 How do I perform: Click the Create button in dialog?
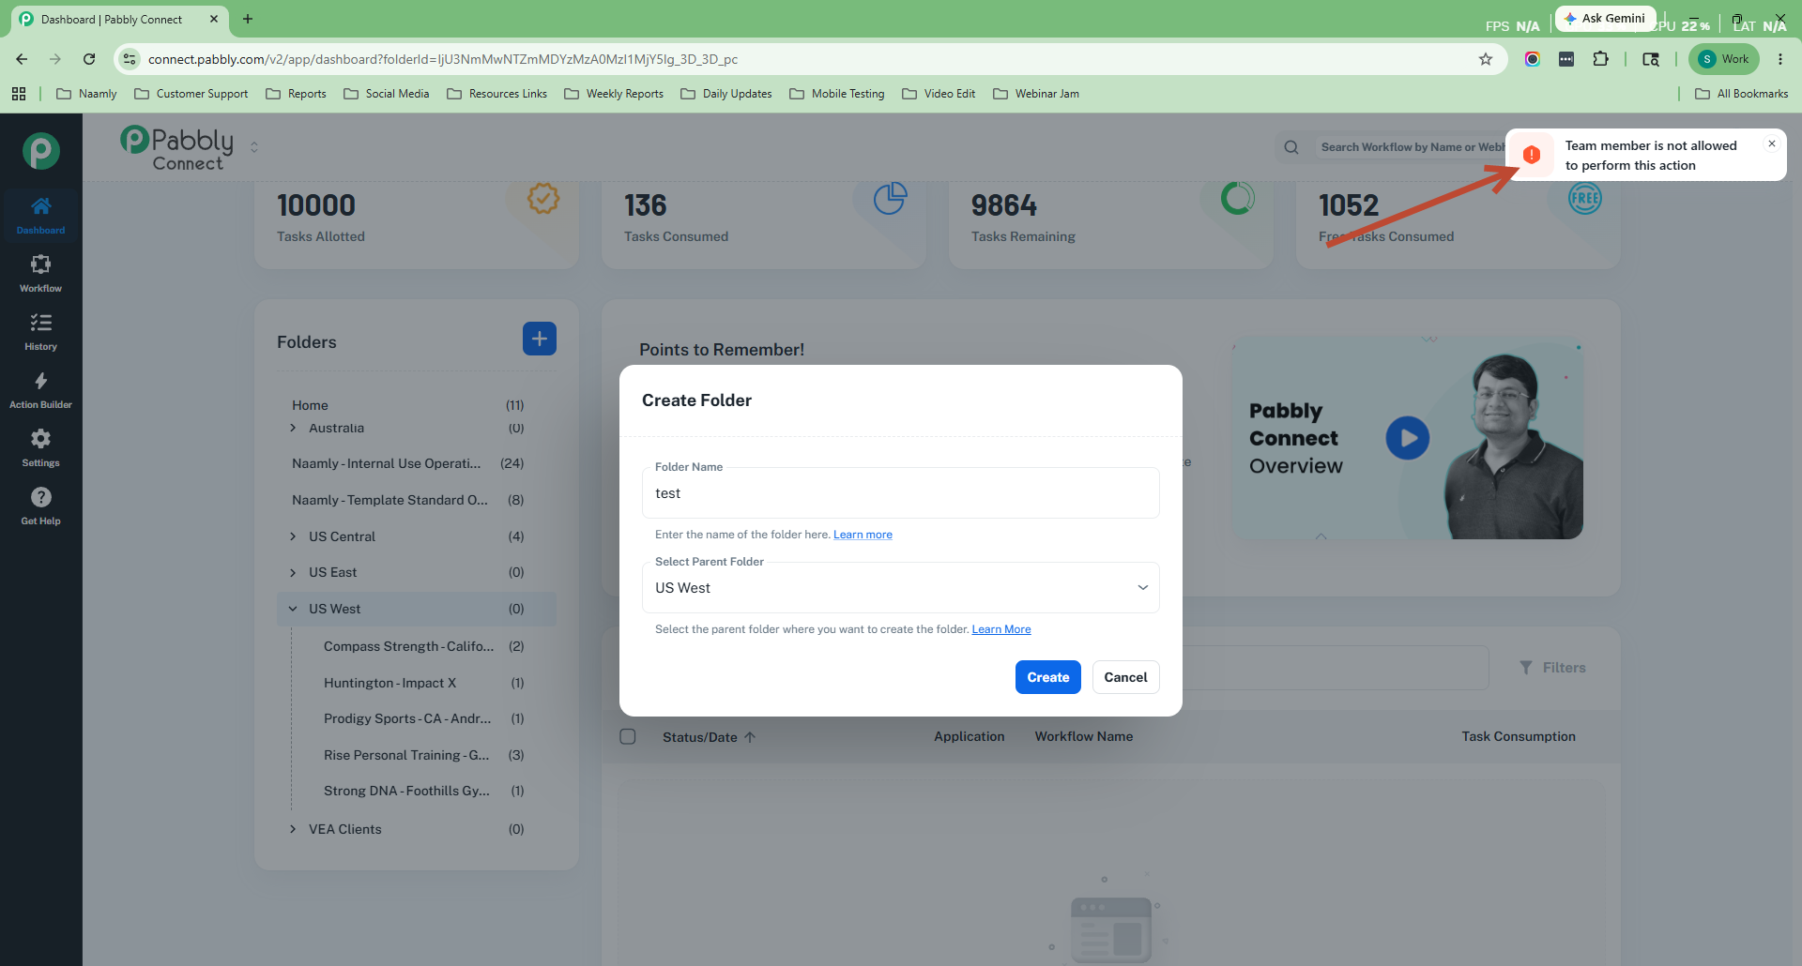[1048, 677]
